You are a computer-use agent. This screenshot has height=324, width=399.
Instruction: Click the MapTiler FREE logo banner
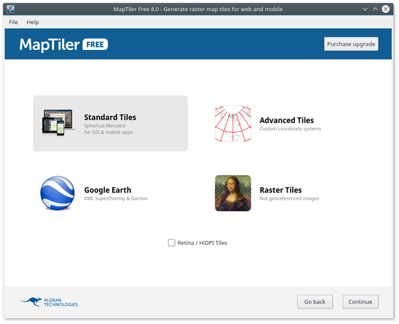[63, 45]
